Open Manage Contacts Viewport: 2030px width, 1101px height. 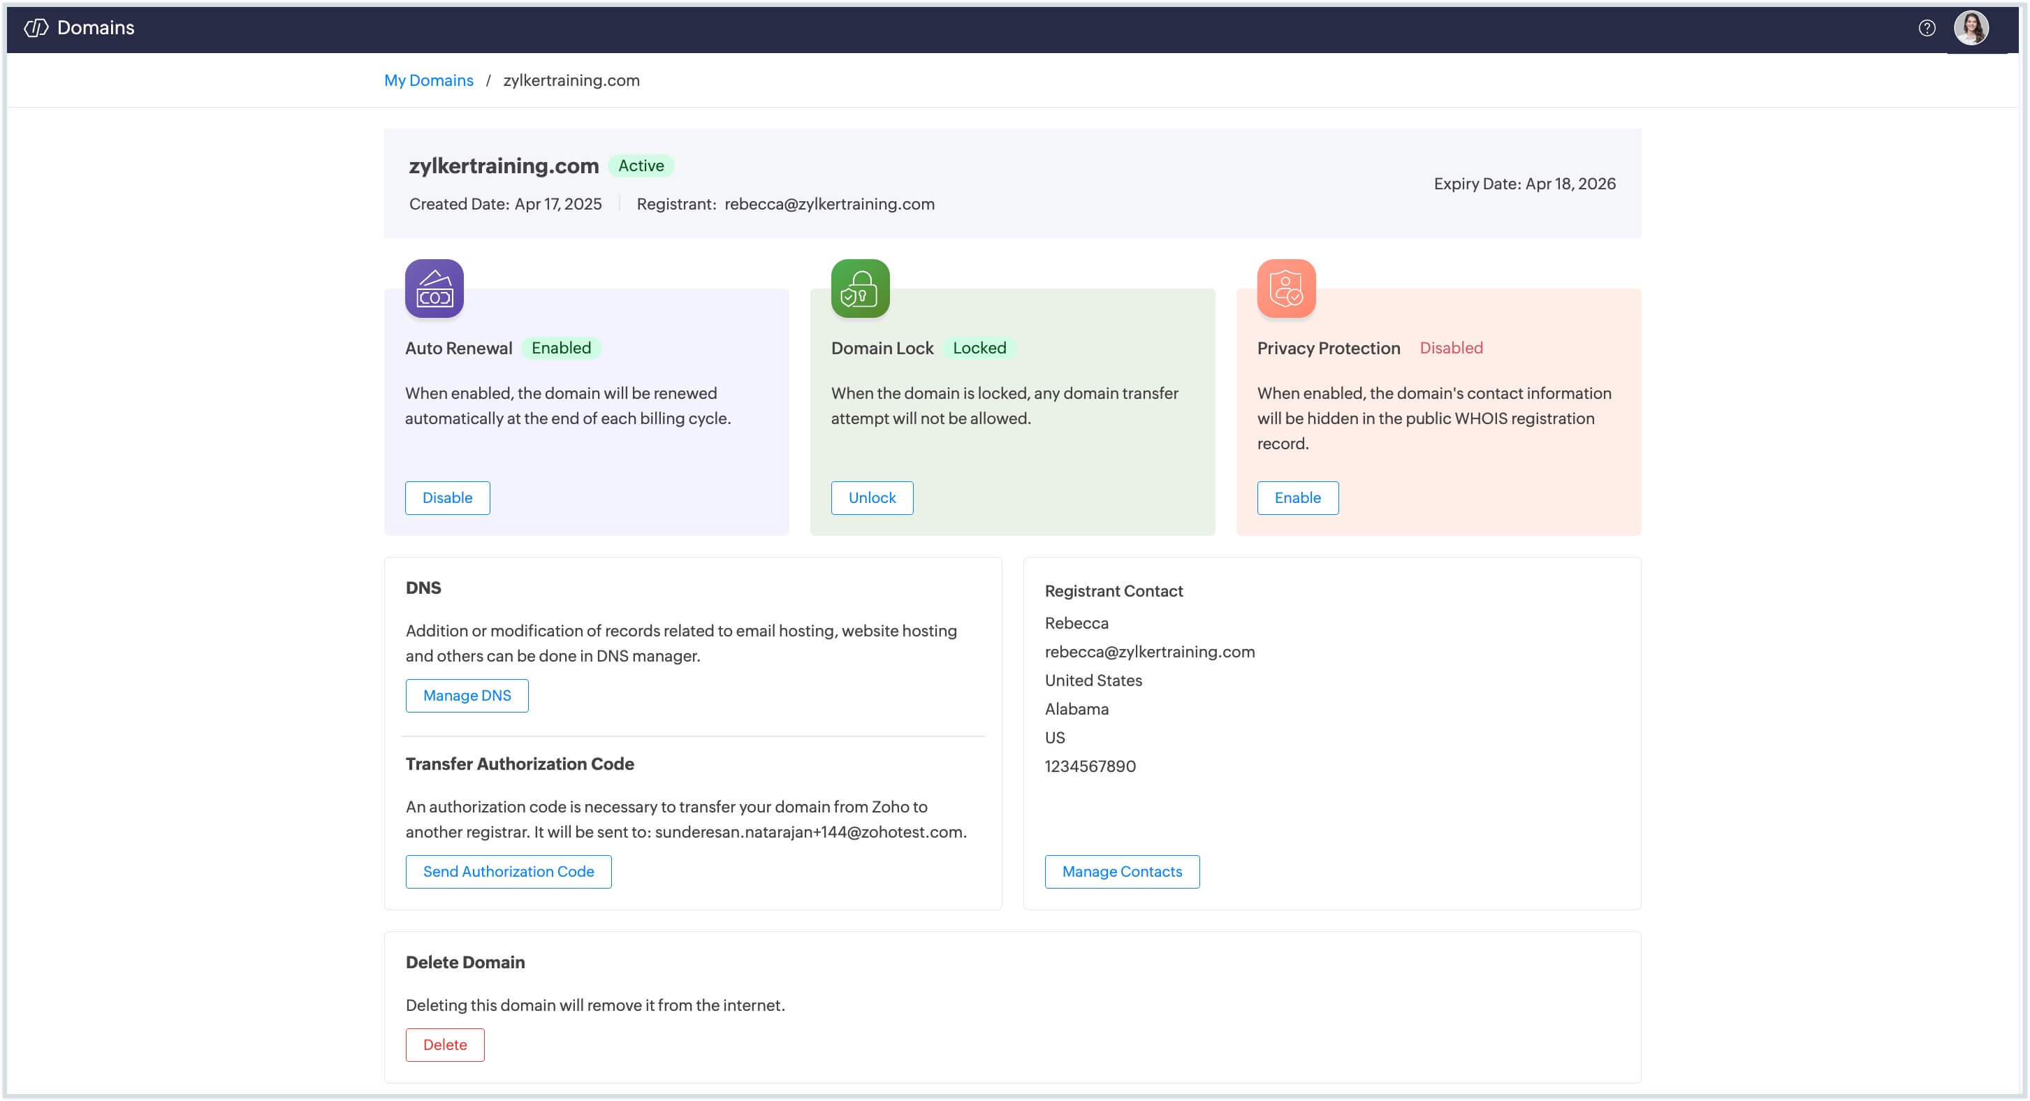pyautogui.click(x=1121, y=872)
